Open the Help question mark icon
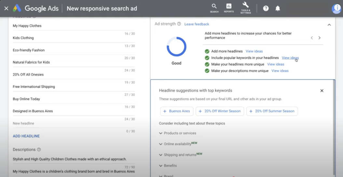Image resolution: width=343 pixels, height=177 pixels. pos(266,8)
